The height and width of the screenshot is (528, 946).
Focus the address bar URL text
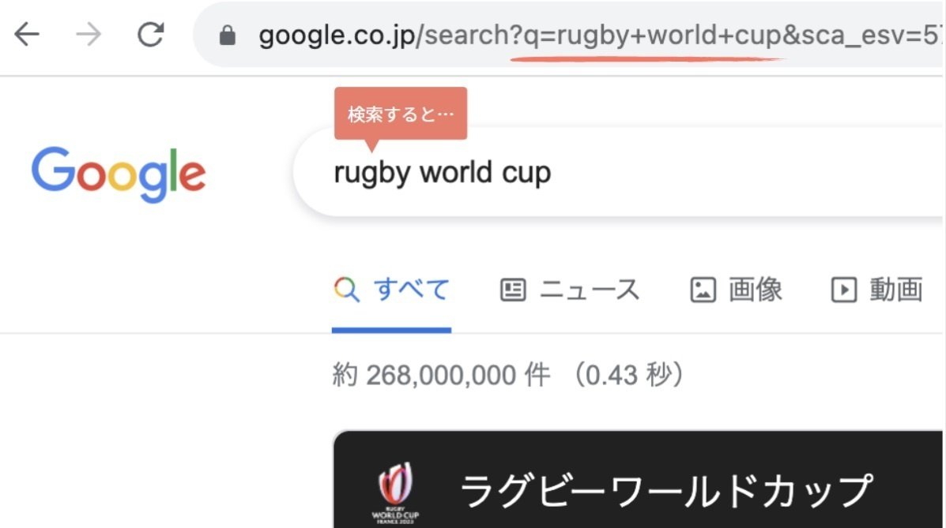(x=601, y=36)
